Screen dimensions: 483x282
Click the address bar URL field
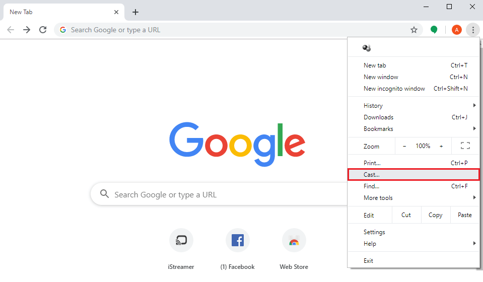[x=237, y=30]
